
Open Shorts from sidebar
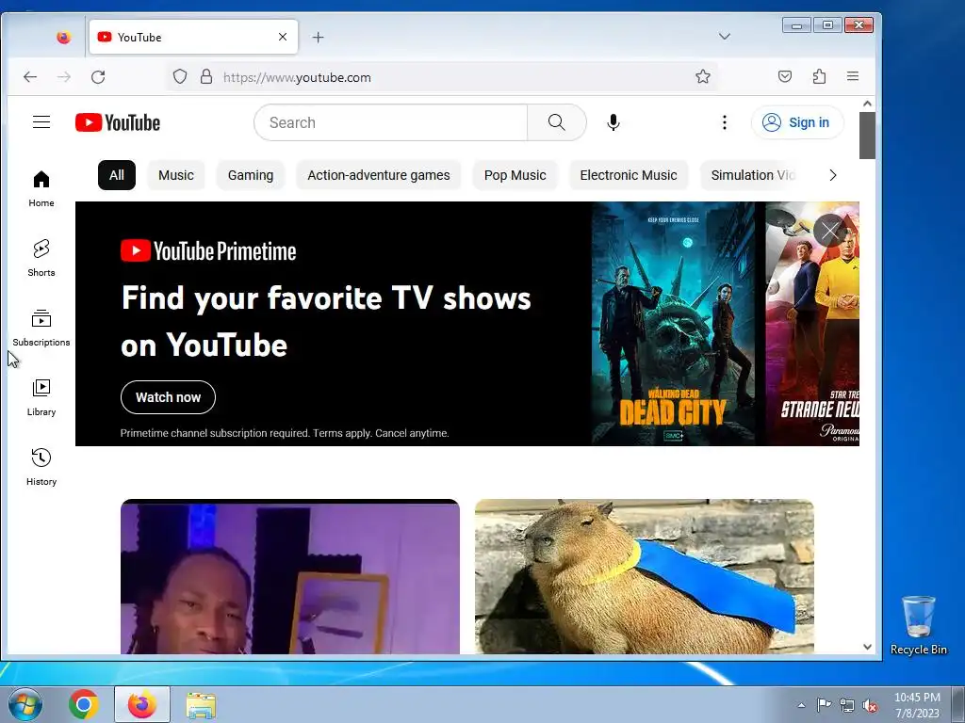[x=41, y=258]
